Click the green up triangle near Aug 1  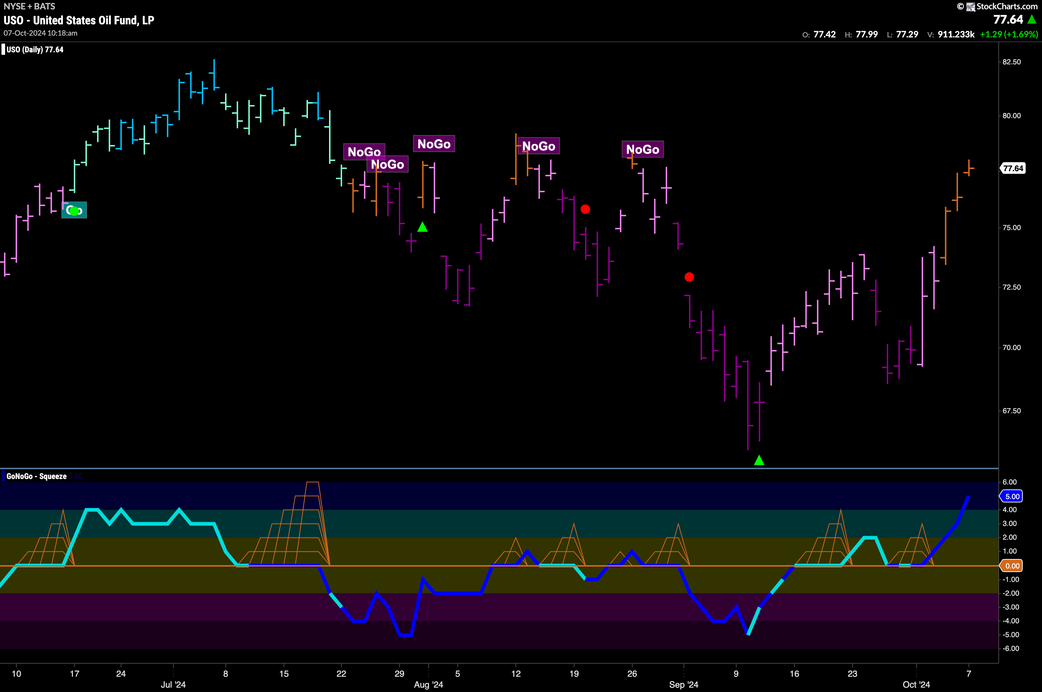[422, 227]
